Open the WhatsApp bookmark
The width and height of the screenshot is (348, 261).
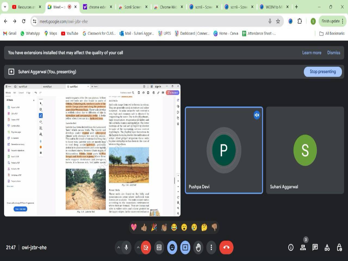tap(30, 33)
